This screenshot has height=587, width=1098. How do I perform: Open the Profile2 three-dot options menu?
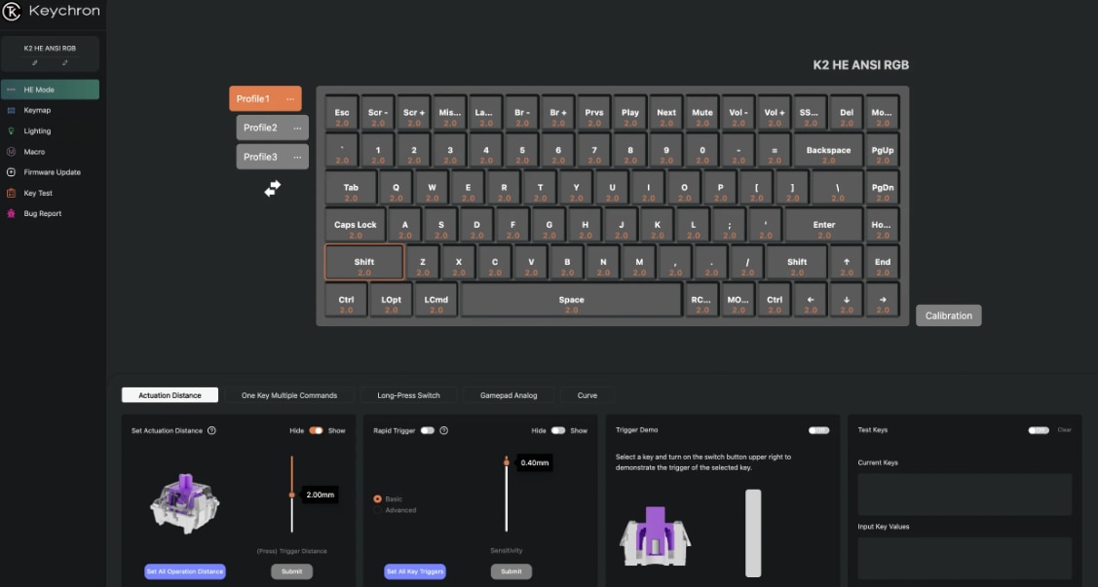(297, 128)
